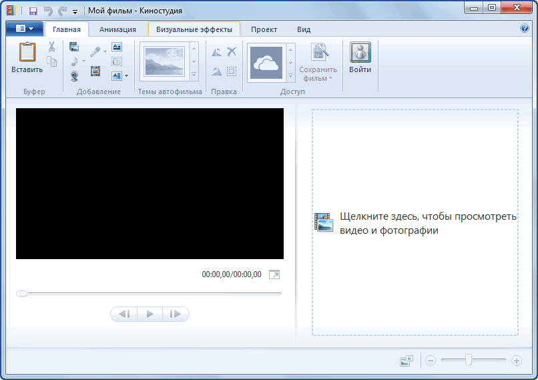Click the OneDrive cloud sharing icon

click(x=266, y=63)
